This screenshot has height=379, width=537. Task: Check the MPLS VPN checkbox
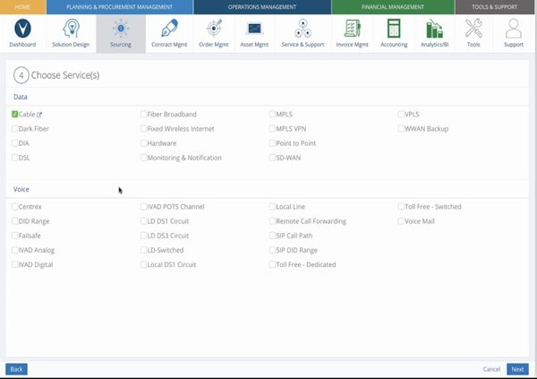pos(272,129)
